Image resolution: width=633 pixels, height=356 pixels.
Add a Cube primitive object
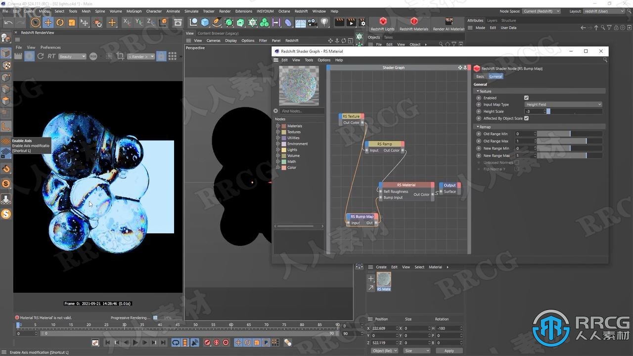click(x=205, y=22)
